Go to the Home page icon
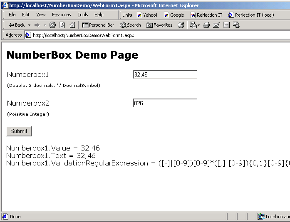This screenshot has height=222, width=290. 72,25
